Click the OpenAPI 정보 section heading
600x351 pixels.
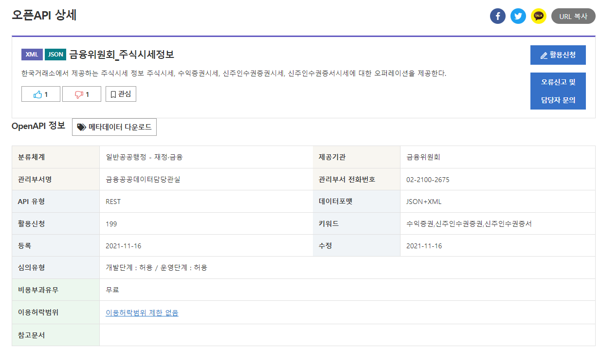(x=38, y=126)
